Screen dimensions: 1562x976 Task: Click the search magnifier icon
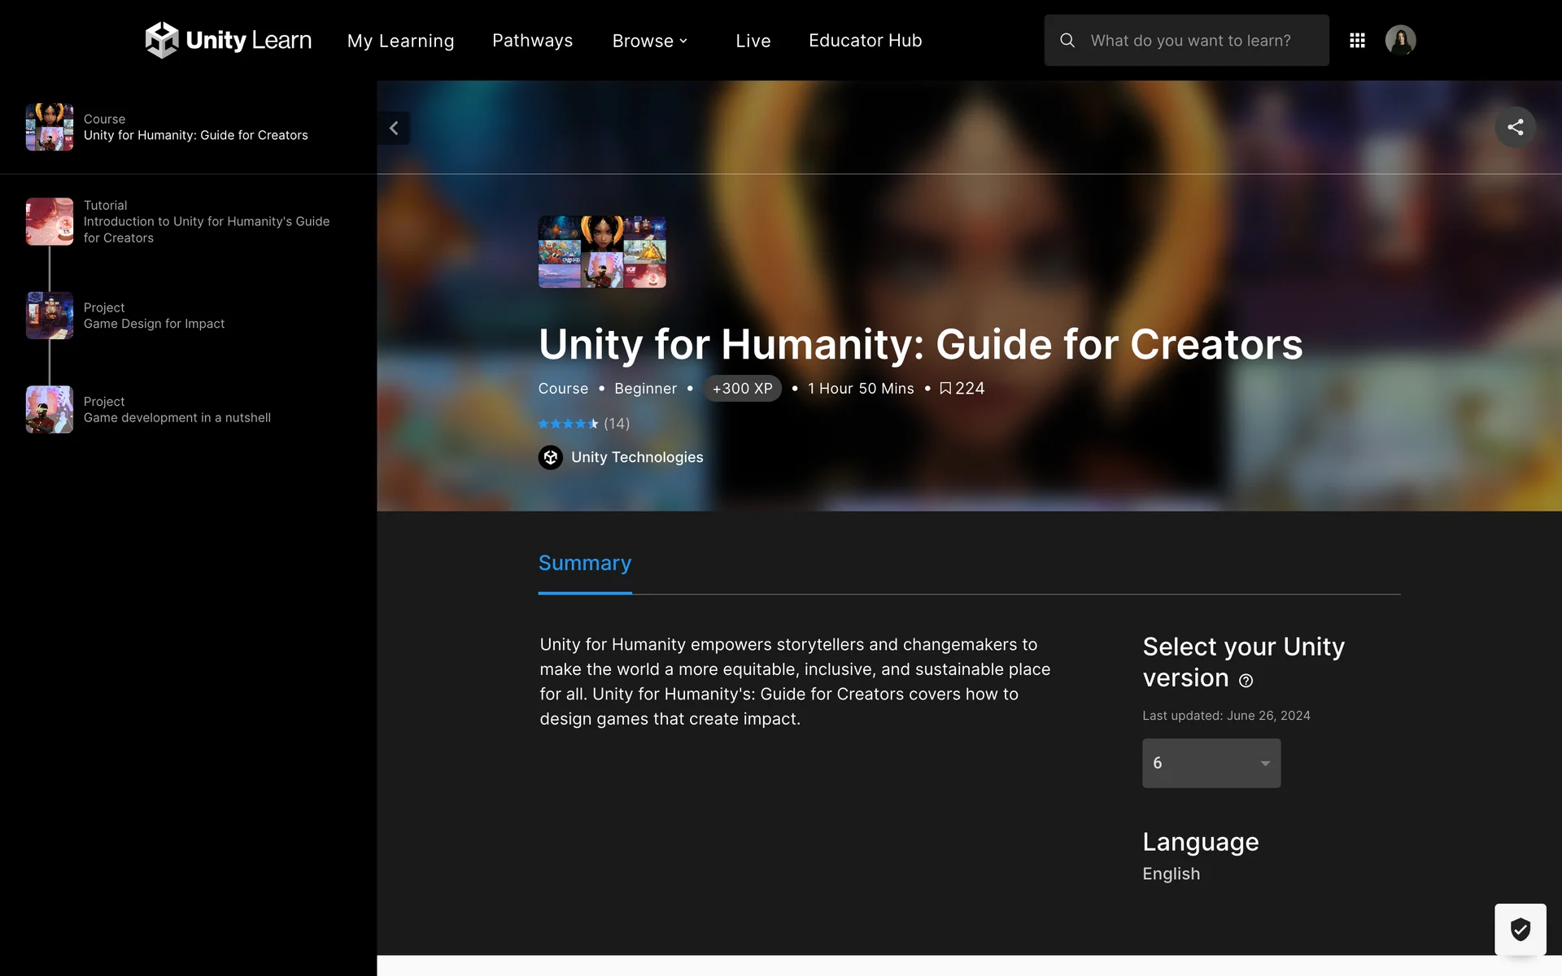[x=1067, y=40]
